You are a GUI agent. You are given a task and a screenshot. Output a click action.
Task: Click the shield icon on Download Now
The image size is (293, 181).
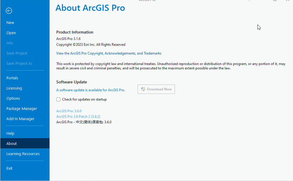143,89
